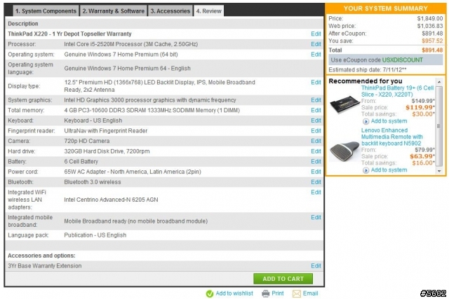Viewport: 449px width, 299px height.
Task: Click the YOUR SYSTEM SUMMARY header
Action: 385,8
